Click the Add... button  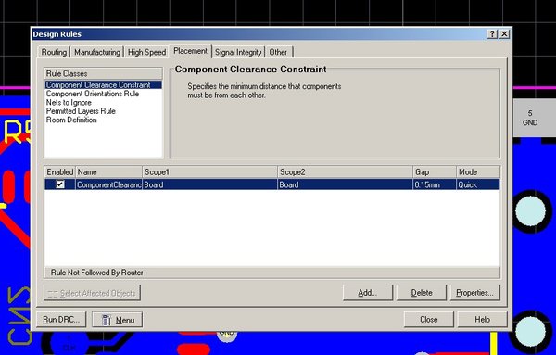[x=368, y=293]
